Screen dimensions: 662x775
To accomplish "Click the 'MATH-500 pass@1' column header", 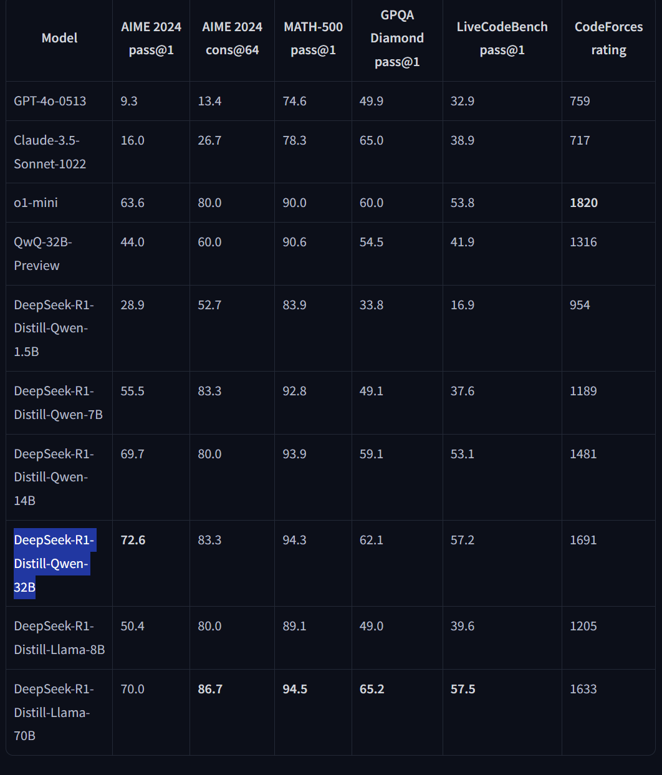I will (313, 38).
